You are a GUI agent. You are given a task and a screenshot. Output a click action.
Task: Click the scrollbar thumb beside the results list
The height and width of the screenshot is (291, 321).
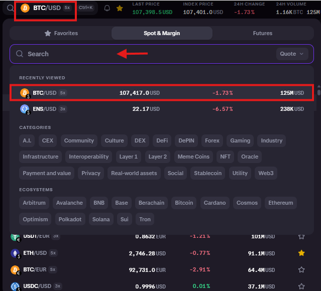click(x=319, y=92)
